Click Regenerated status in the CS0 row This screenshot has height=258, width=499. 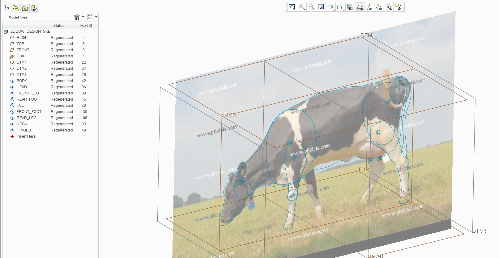click(62, 56)
